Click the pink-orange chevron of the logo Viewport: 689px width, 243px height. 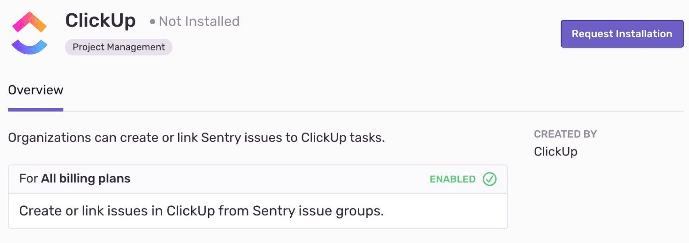tap(29, 22)
